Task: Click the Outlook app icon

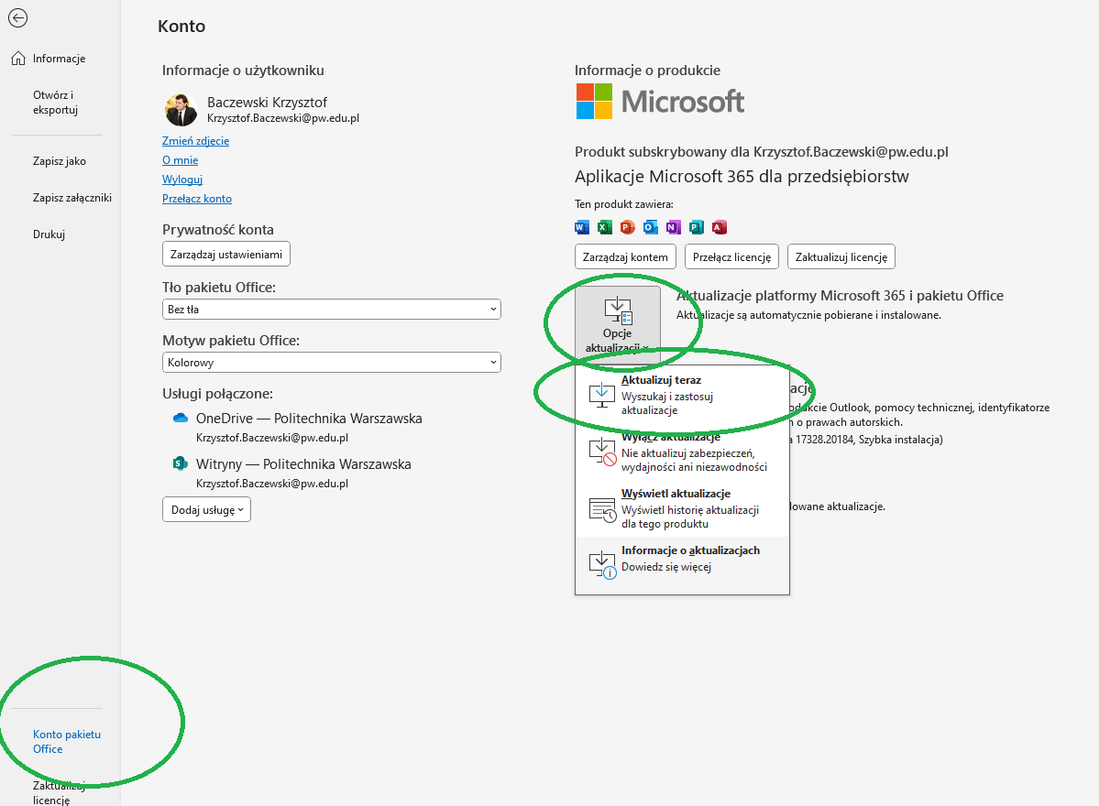Action: point(651,227)
